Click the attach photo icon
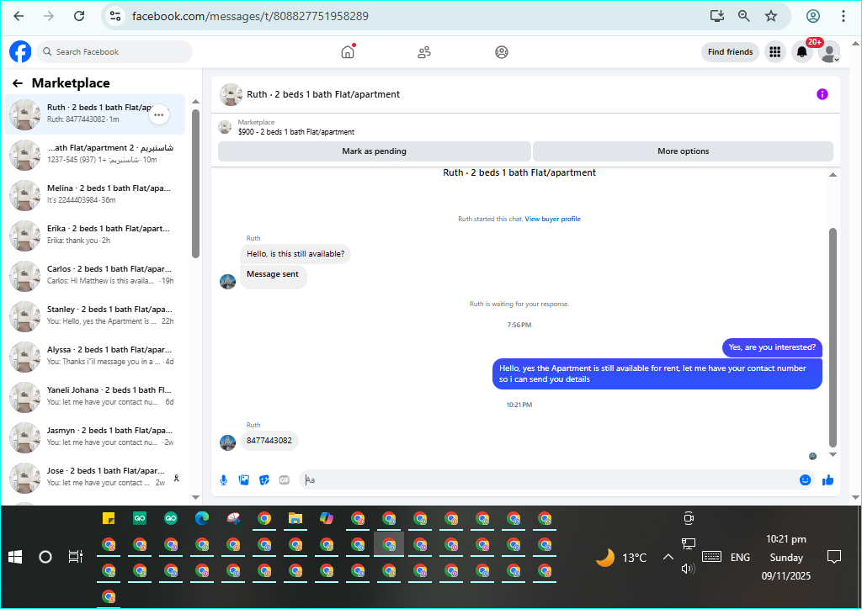The width and height of the screenshot is (862, 609). 244,480
